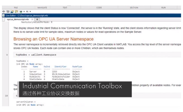Add a new tab with plus button
183x112 pixels.
coord(37,19)
